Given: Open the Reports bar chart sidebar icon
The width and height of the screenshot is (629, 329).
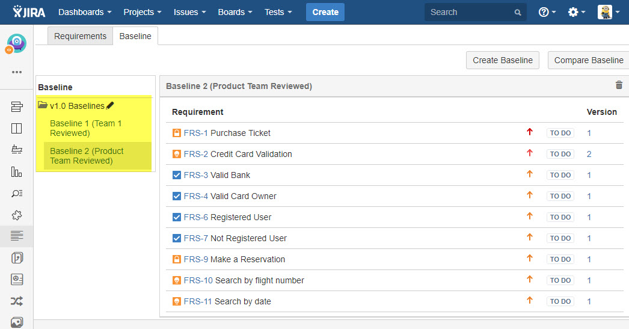Looking at the screenshot, I should point(17,172).
